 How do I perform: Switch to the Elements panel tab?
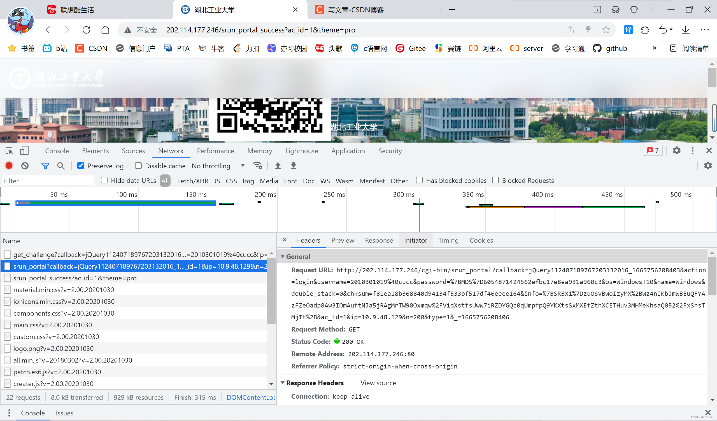(95, 151)
